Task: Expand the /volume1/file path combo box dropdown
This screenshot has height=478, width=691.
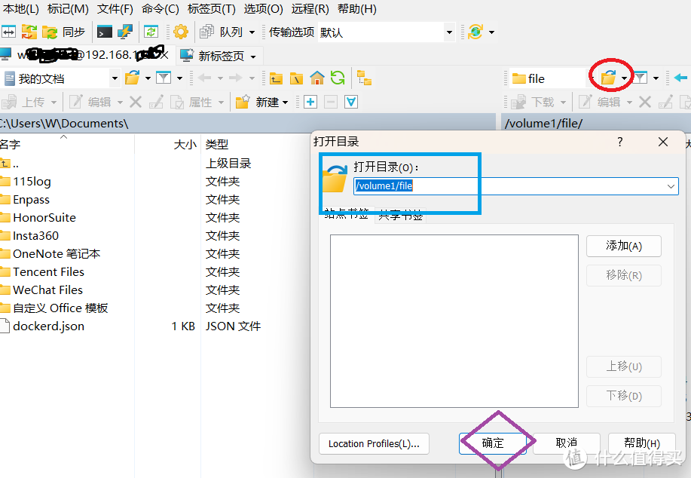Action: pyautogui.click(x=670, y=186)
